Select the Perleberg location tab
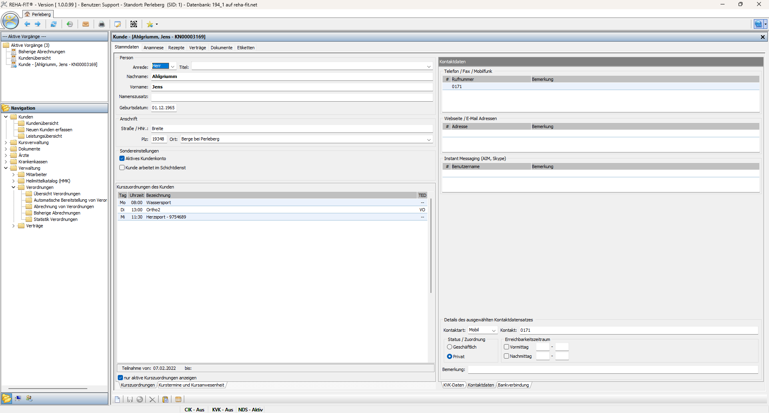This screenshot has height=413, width=769. point(38,14)
